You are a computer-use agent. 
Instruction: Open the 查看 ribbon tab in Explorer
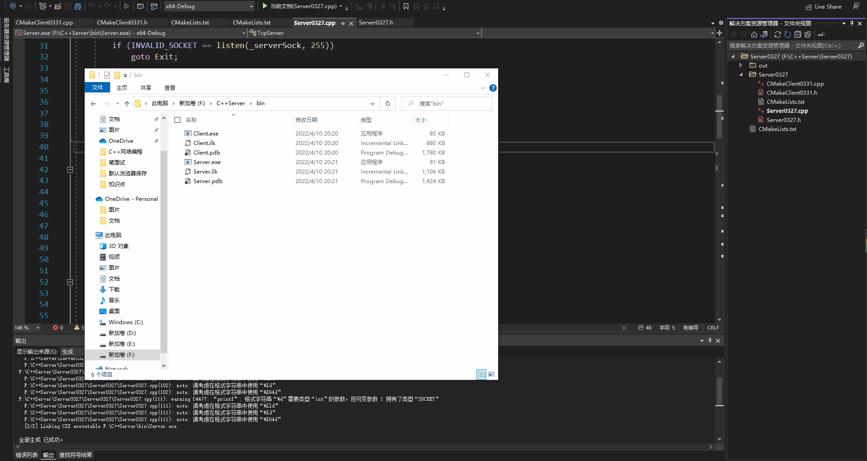point(170,88)
